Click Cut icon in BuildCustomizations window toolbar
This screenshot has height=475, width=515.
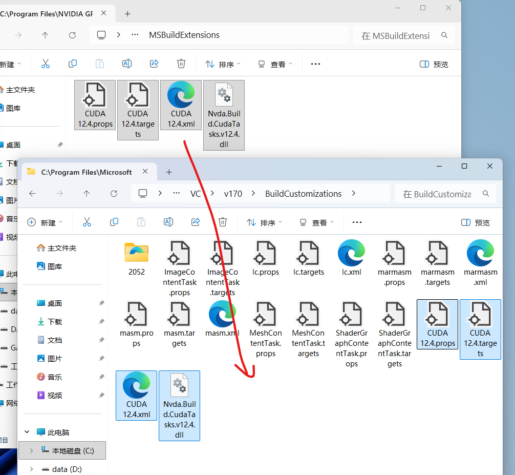(x=87, y=222)
